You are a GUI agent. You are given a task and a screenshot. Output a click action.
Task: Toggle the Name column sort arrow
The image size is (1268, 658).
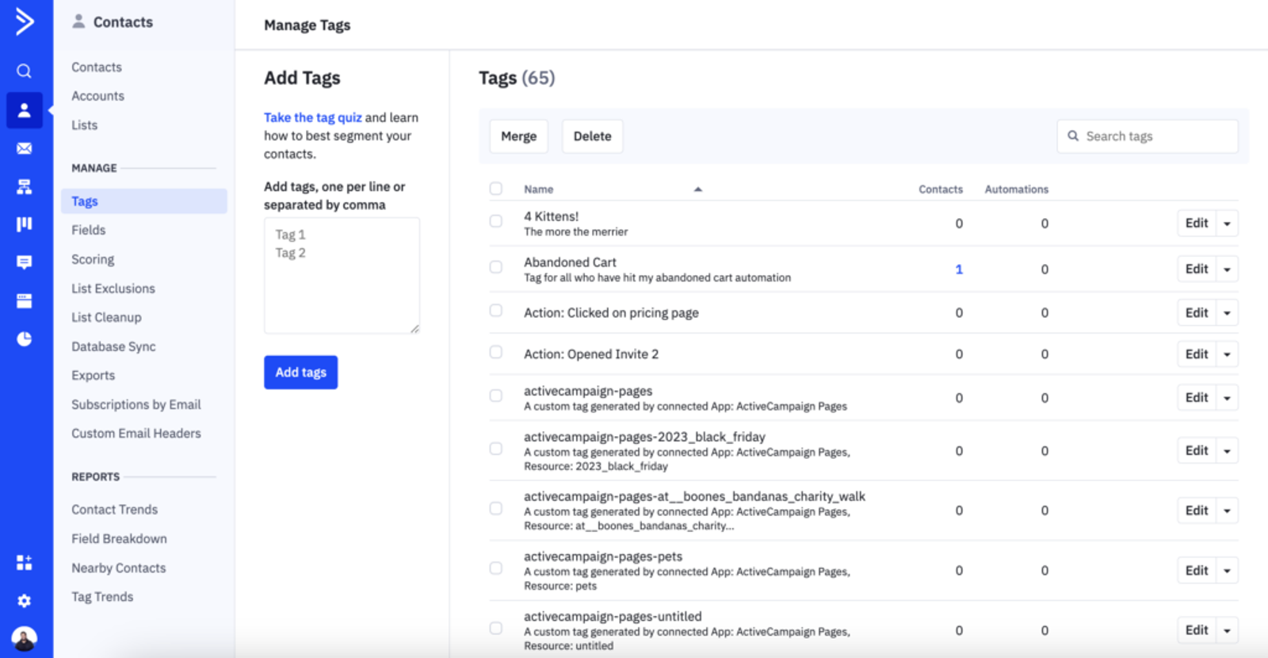pos(697,189)
